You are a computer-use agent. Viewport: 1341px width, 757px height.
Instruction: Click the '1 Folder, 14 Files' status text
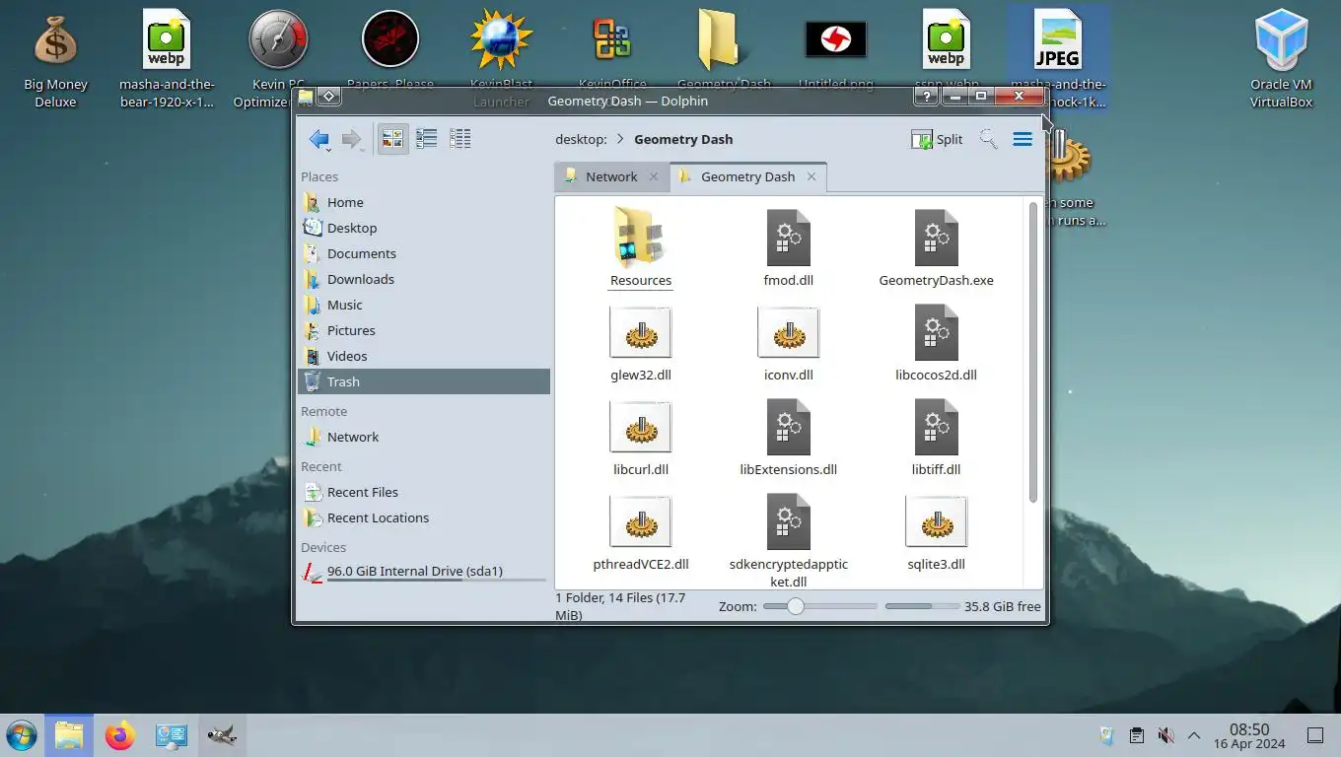pos(620,606)
